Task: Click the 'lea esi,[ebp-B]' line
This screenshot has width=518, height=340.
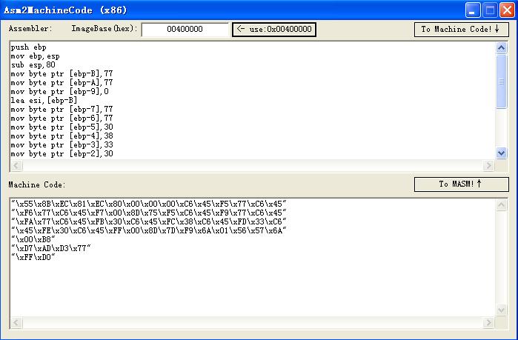Action: 44,100
